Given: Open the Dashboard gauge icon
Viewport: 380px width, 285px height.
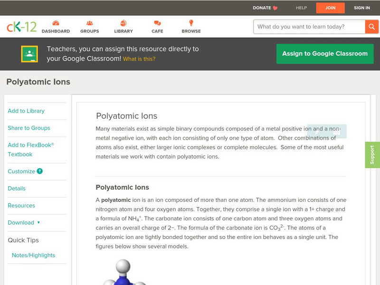Looking at the screenshot, I should click(x=56, y=23).
